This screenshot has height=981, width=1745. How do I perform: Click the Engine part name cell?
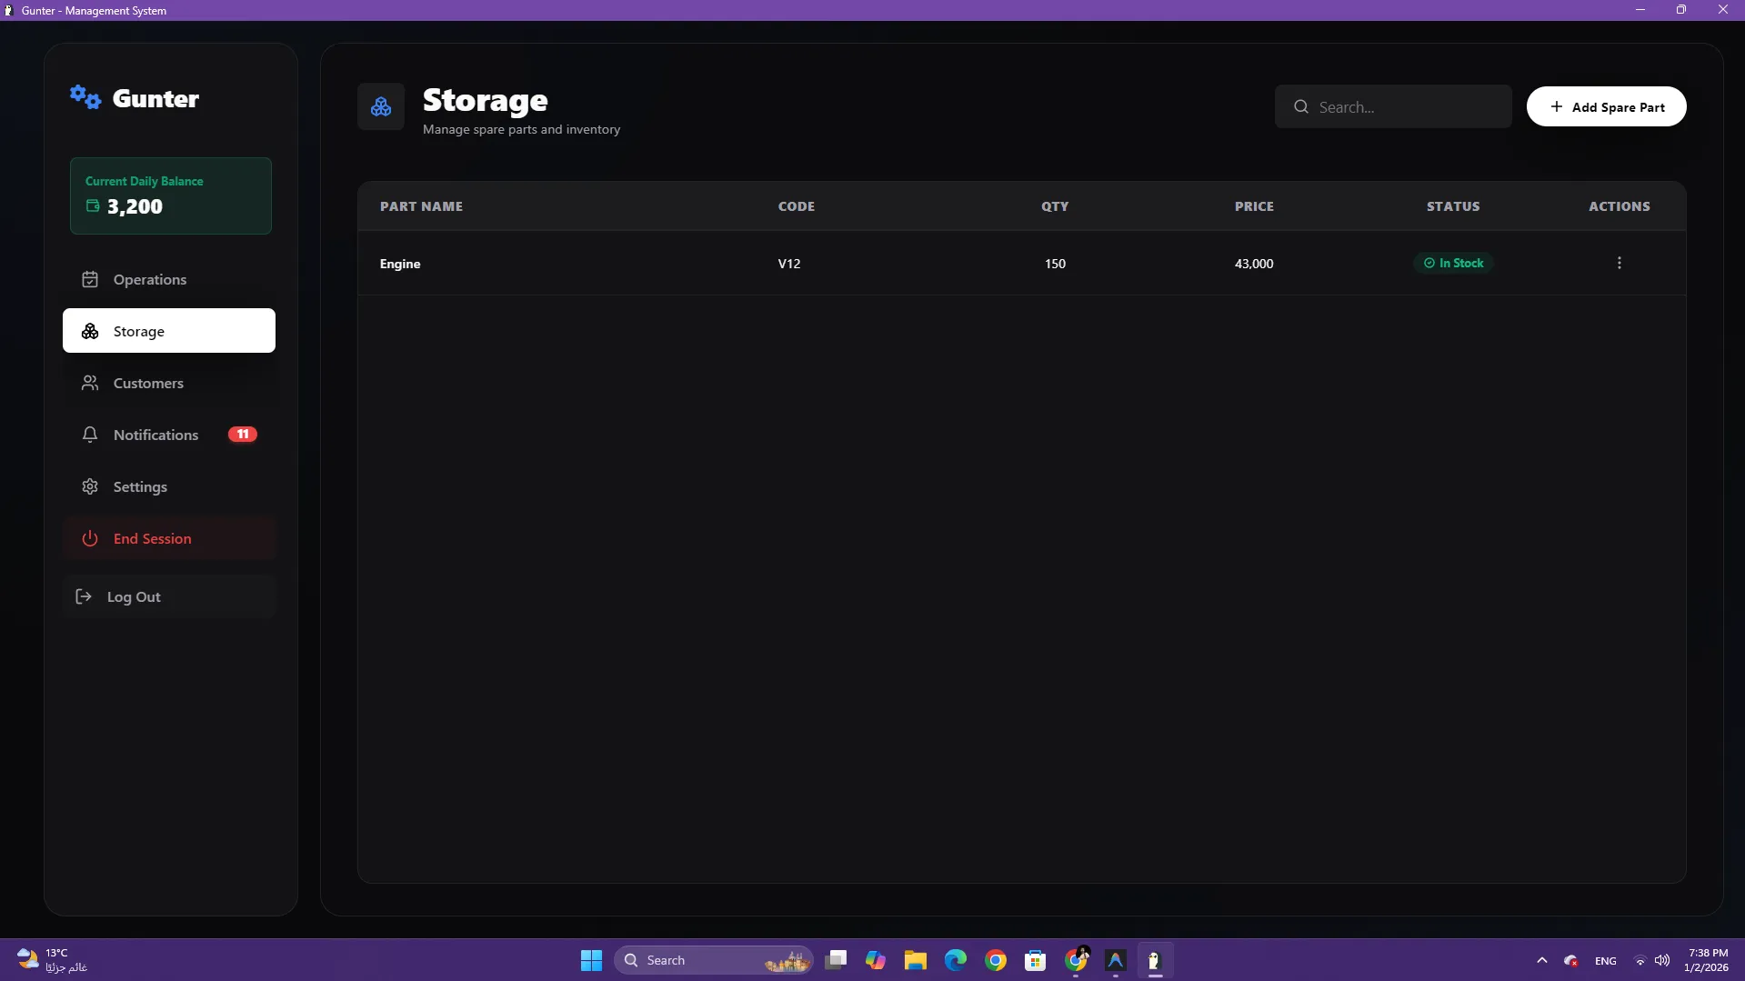400,264
